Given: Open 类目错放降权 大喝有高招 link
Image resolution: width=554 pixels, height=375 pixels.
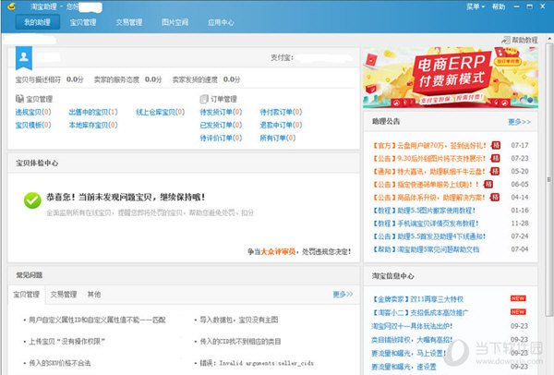Looking at the screenshot, I should point(412,340).
